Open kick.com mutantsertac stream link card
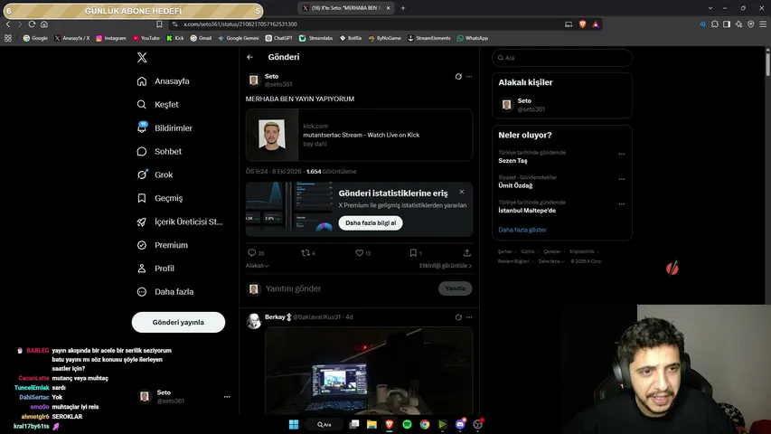The width and height of the screenshot is (771, 434). point(360,135)
